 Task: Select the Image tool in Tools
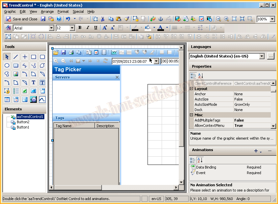pos(16,74)
